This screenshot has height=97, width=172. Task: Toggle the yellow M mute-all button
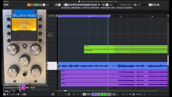point(29,5)
